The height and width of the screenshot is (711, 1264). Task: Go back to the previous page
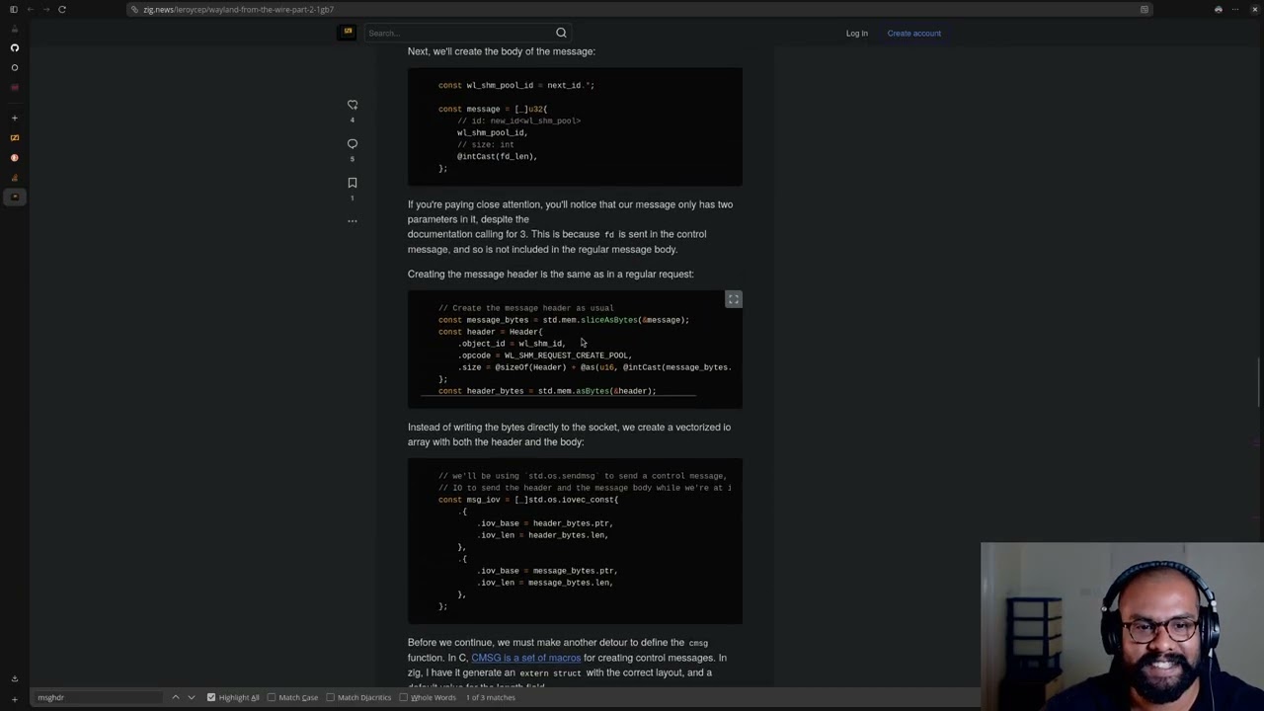pyautogui.click(x=30, y=9)
